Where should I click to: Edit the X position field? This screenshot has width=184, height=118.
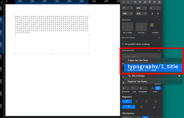tap(128, 8)
